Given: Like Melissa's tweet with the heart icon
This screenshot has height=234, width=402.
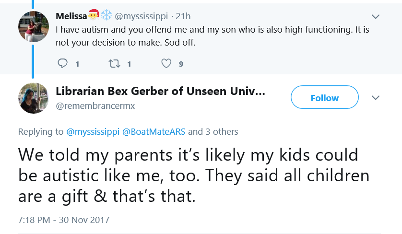Looking at the screenshot, I should 166,63.
